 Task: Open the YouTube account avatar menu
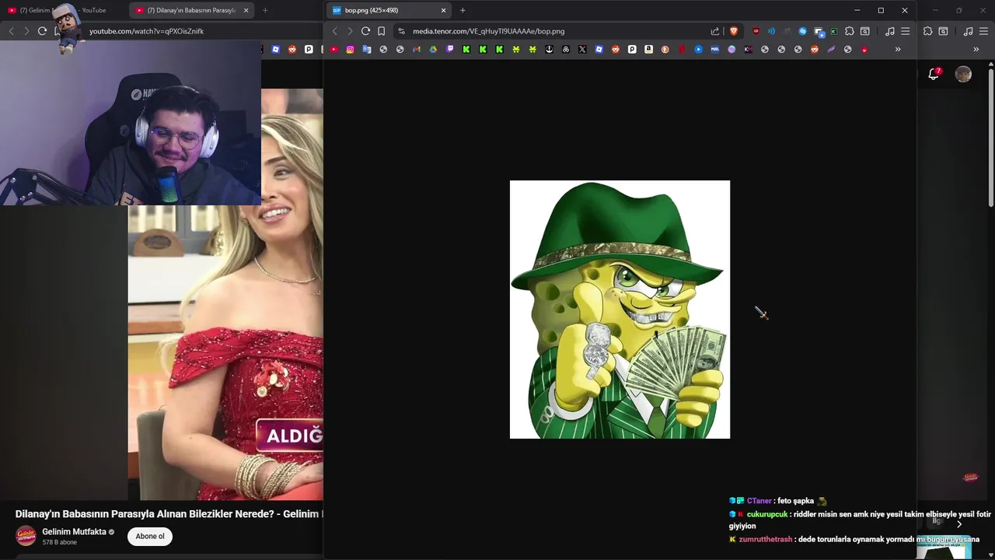coord(963,75)
